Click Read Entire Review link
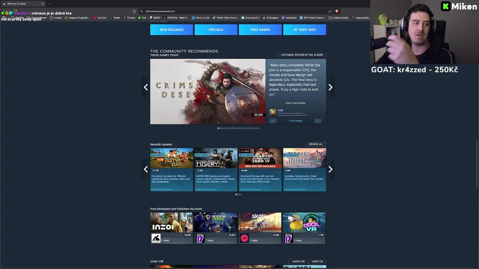Image resolution: width=479 pixels, height=269 pixels. [x=295, y=103]
